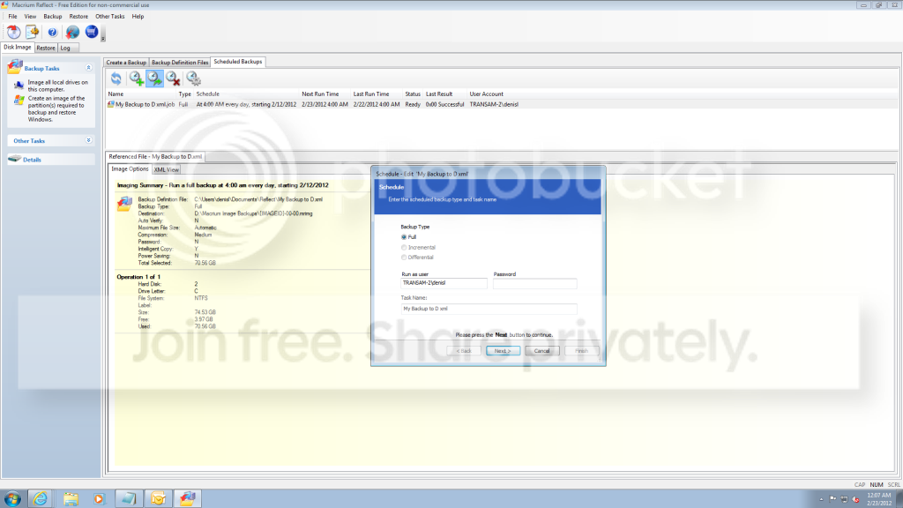Collapse the Backup Tasks panel
This screenshot has width=903, height=508.
click(89, 68)
